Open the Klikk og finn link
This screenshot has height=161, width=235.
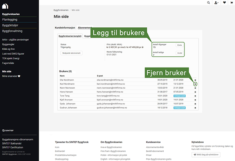8,49
